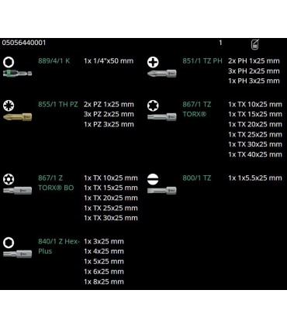Select the text 1x 3x25 mm

[104, 241]
